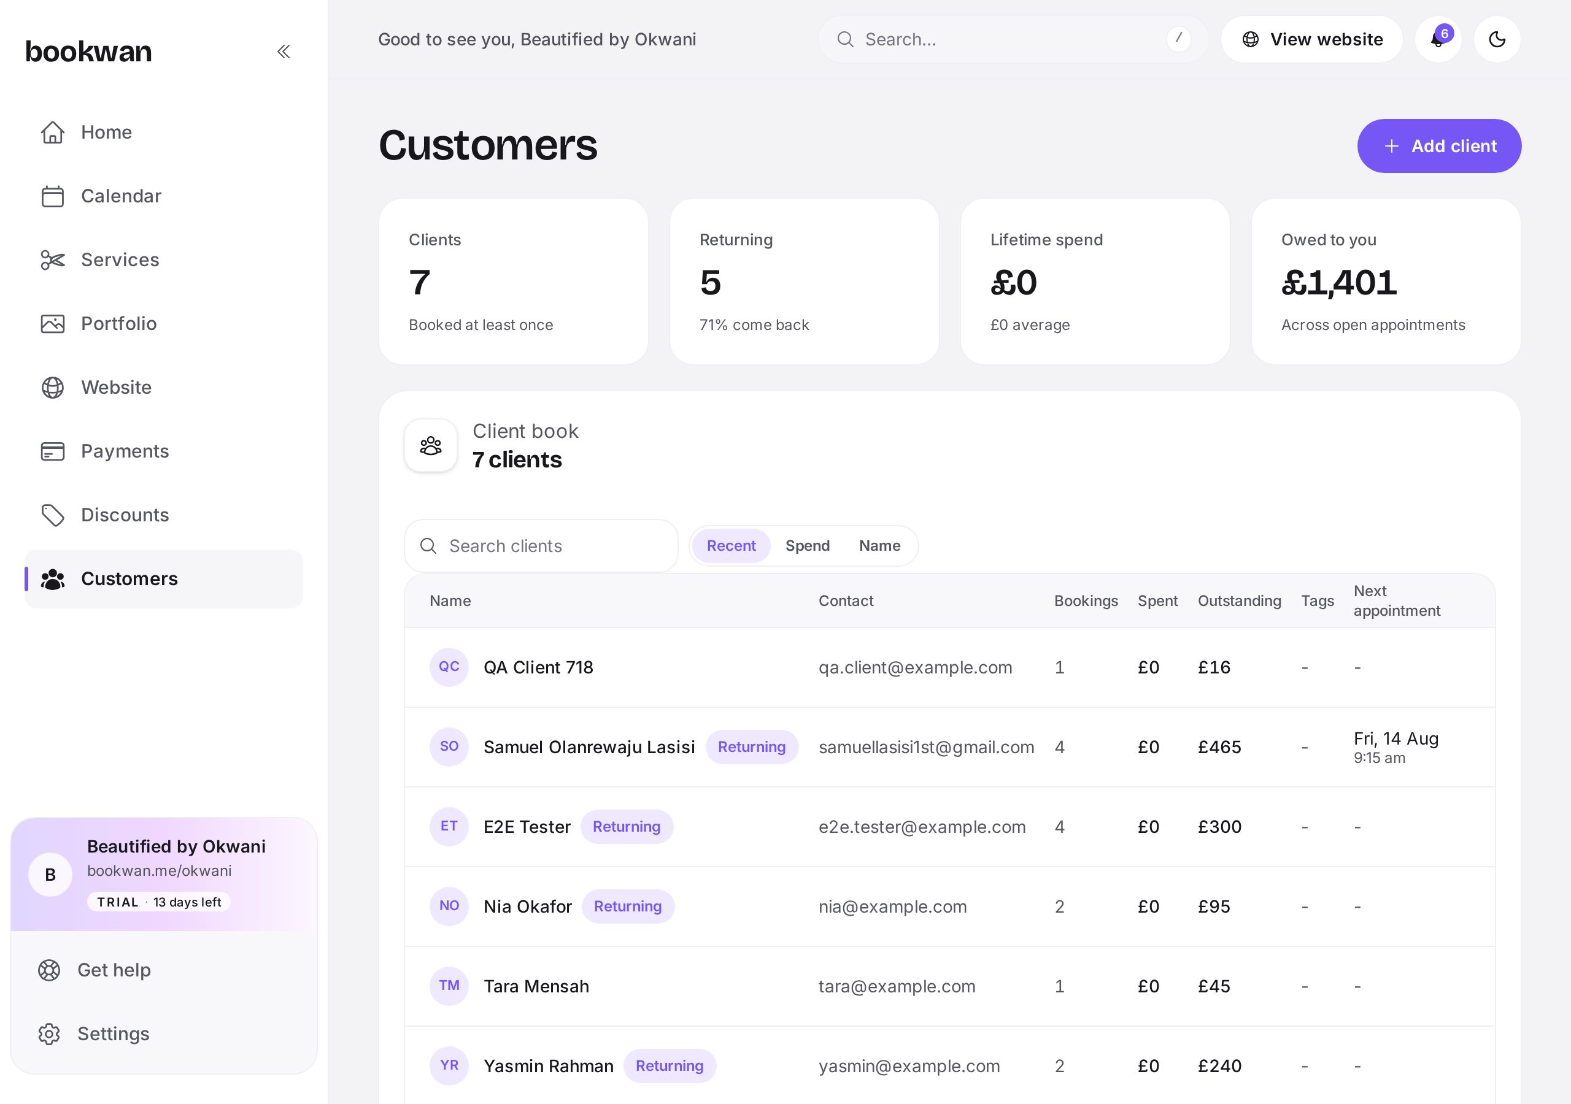Image resolution: width=1571 pixels, height=1104 pixels.
Task: Sort clients by Recent
Action: click(731, 546)
